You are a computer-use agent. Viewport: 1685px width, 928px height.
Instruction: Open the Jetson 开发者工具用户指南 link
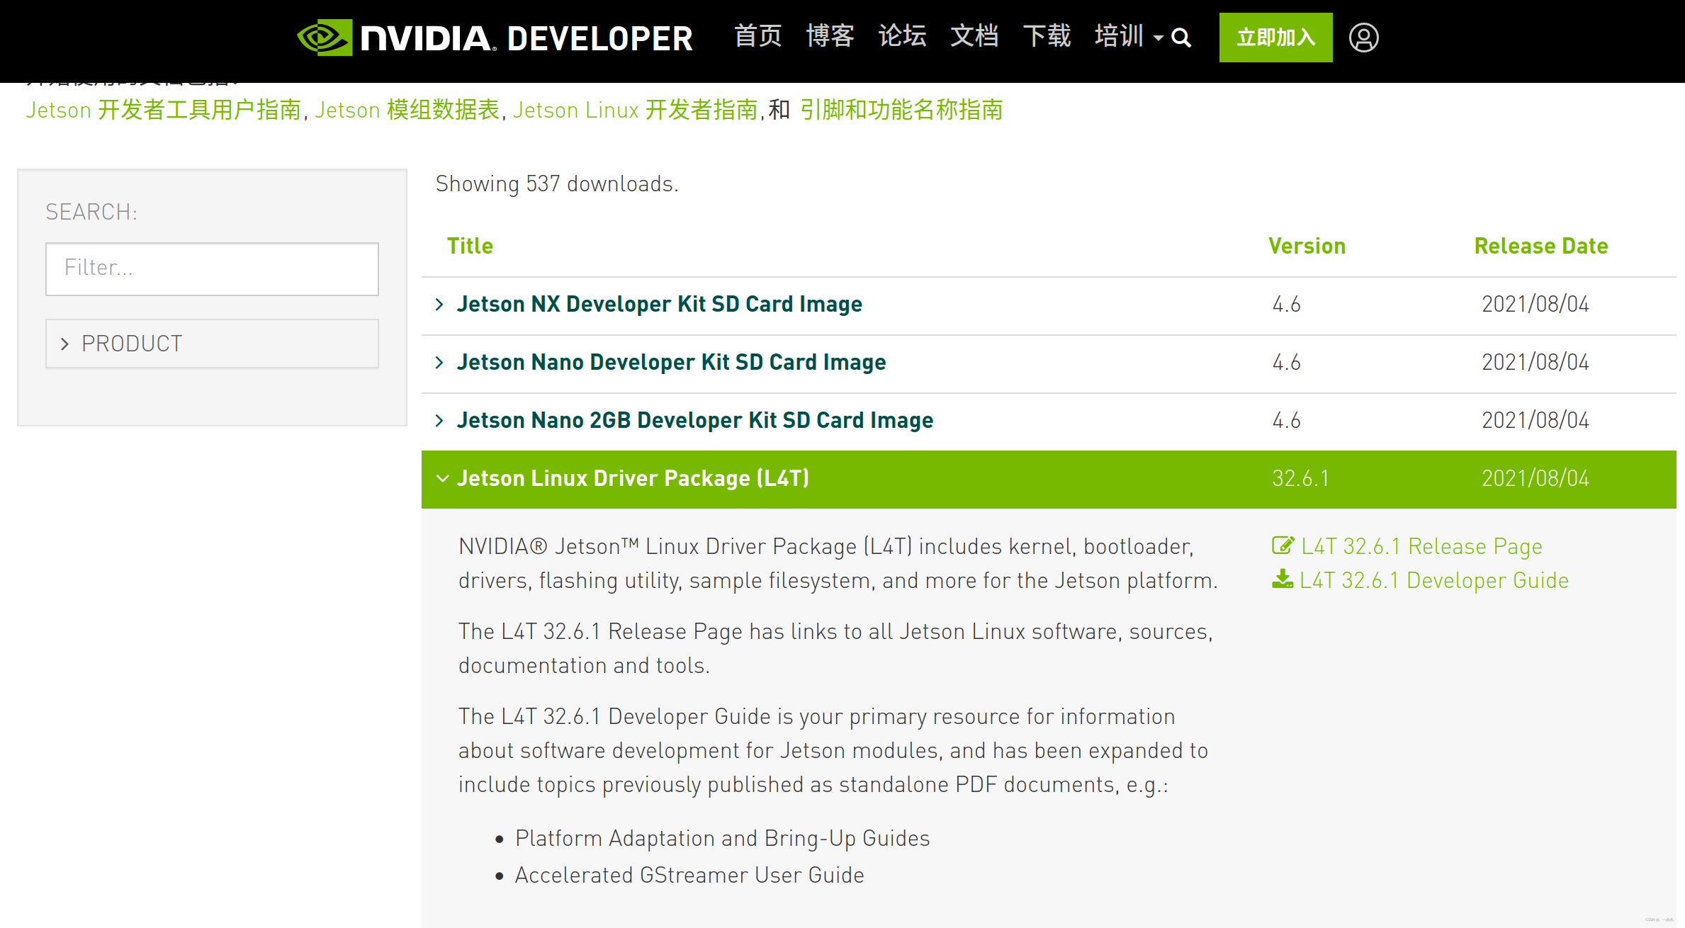click(164, 110)
